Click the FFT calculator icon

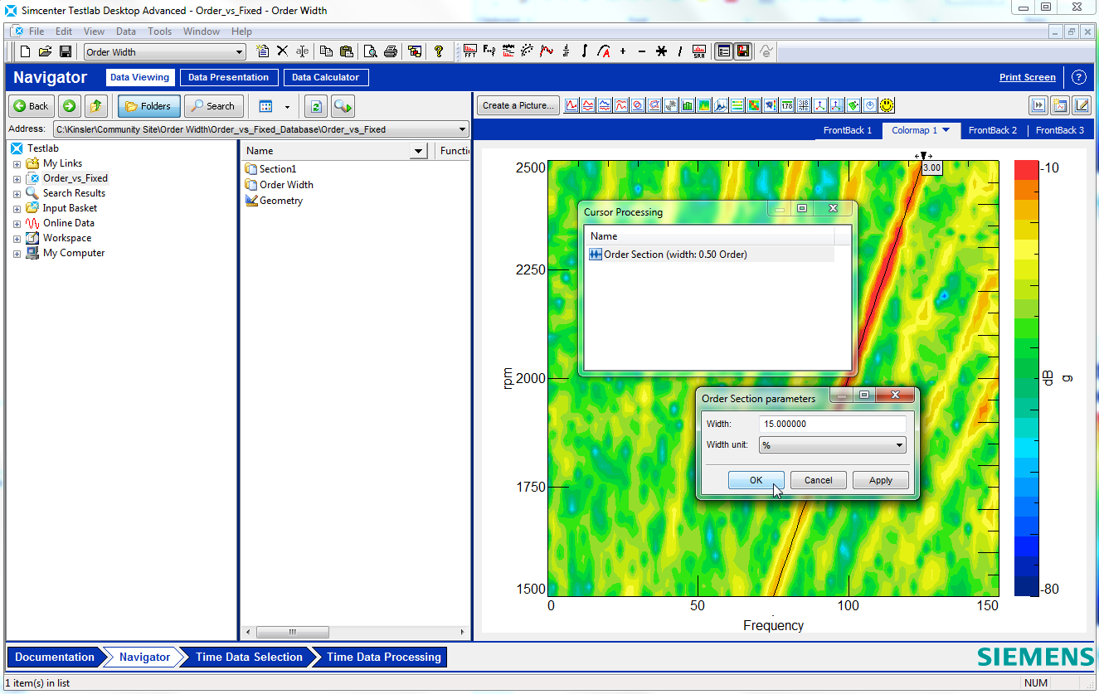tap(470, 51)
